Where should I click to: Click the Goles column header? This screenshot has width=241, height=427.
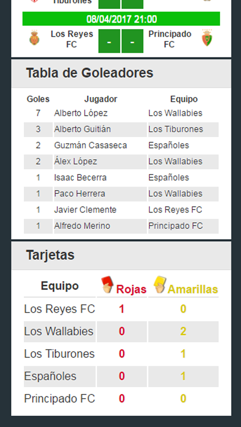38,99
